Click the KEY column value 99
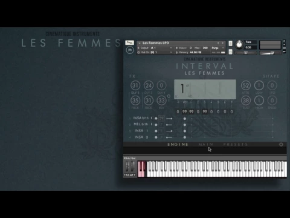The height and width of the screenshot is (218, 290). (x=184, y=111)
